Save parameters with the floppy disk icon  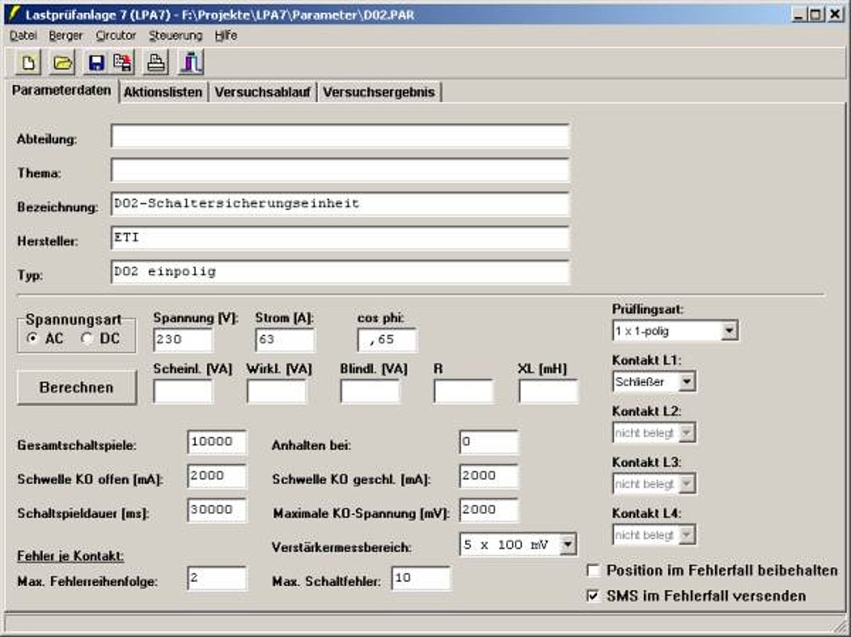pyautogui.click(x=96, y=63)
